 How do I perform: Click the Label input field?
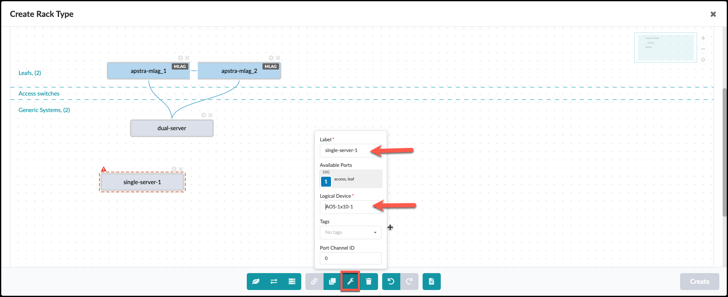click(350, 150)
